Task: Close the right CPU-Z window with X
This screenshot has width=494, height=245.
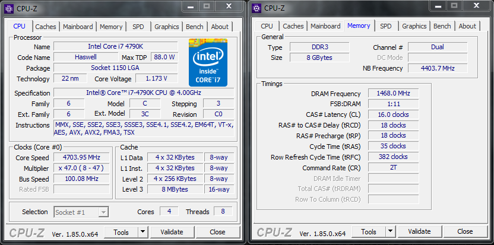Action: (477, 5)
